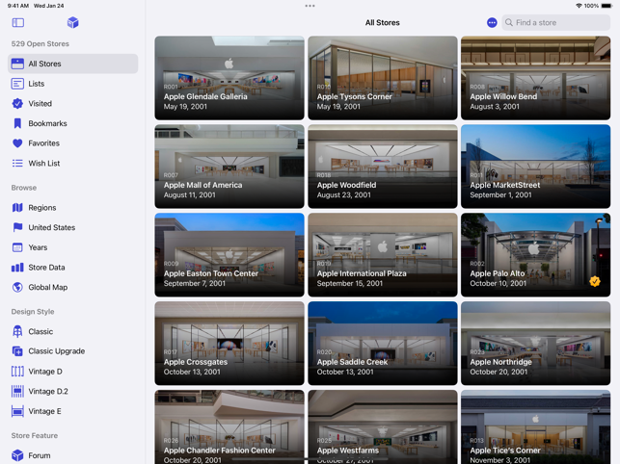Open the Bookmarks label
The width and height of the screenshot is (620, 464).
(47, 123)
